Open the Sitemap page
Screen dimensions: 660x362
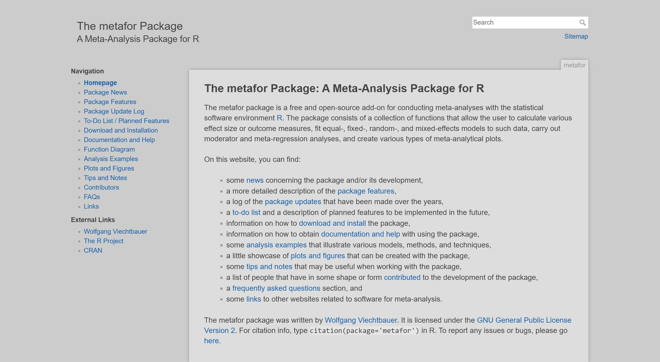click(x=576, y=36)
